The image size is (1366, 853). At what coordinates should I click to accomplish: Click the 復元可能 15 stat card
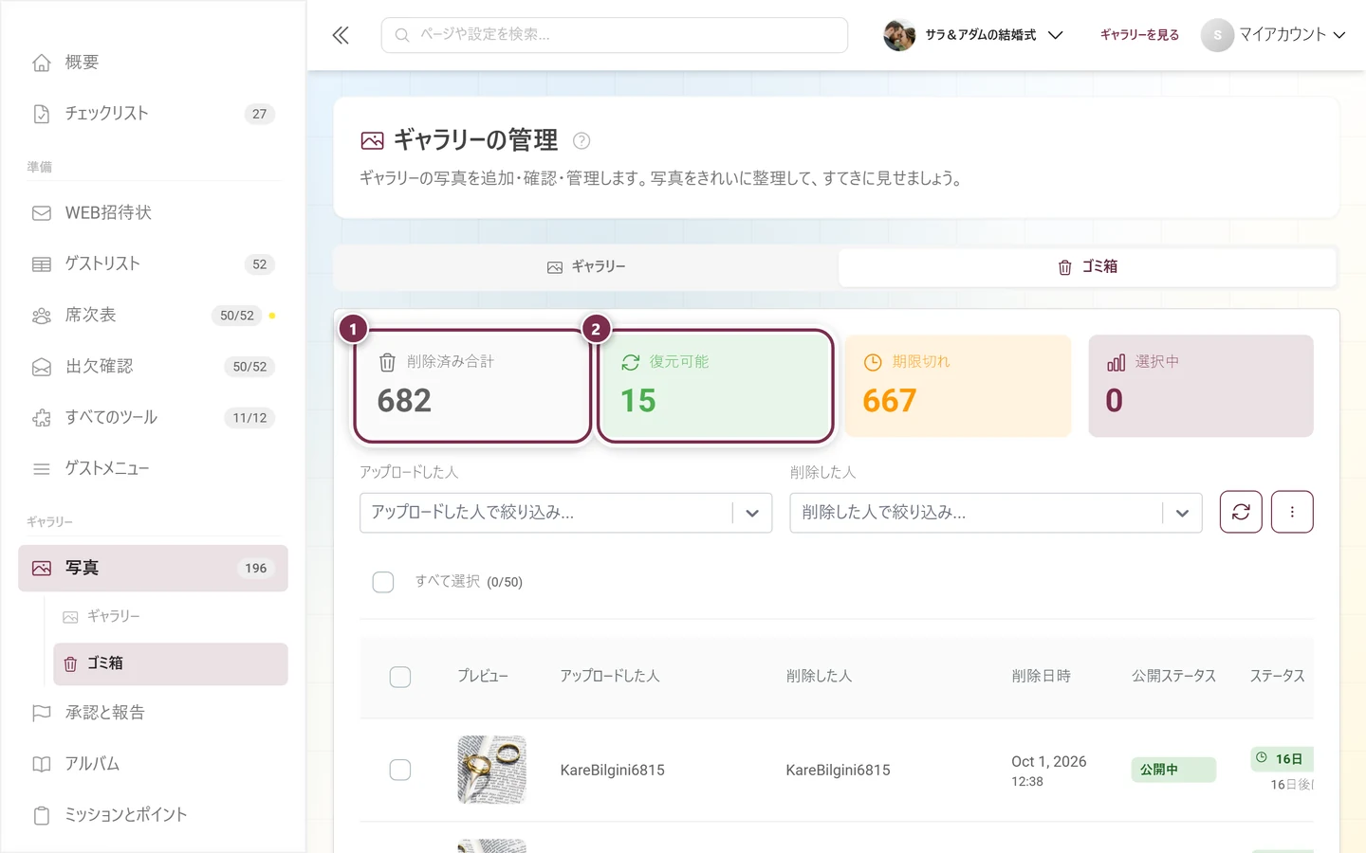pyautogui.click(x=715, y=386)
